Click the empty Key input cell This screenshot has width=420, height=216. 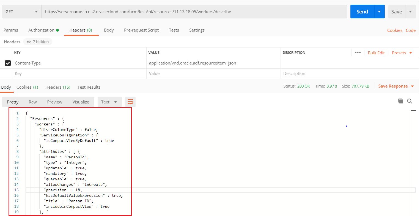[79, 74]
